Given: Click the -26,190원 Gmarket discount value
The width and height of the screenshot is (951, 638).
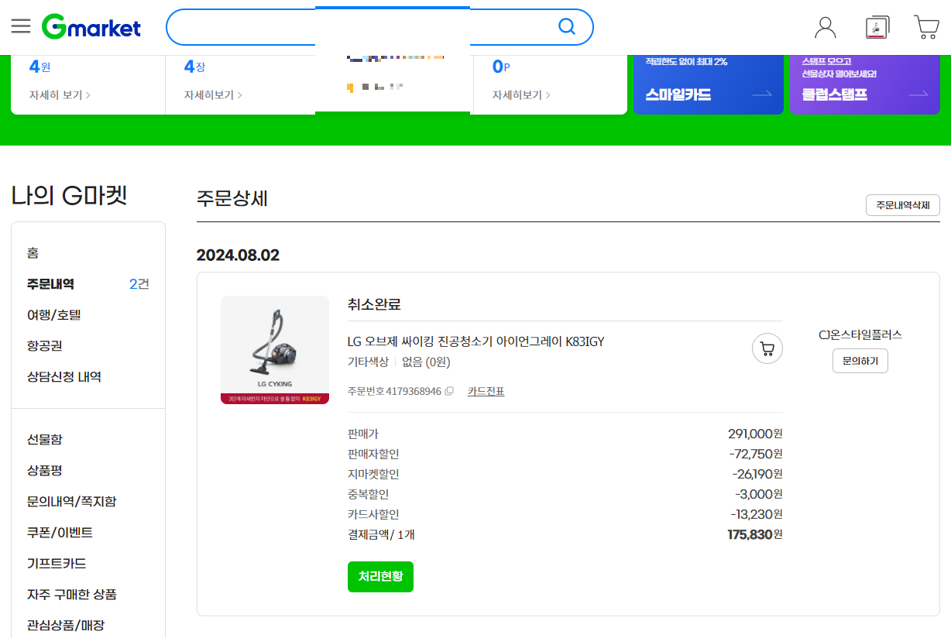Looking at the screenshot, I should [x=757, y=474].
